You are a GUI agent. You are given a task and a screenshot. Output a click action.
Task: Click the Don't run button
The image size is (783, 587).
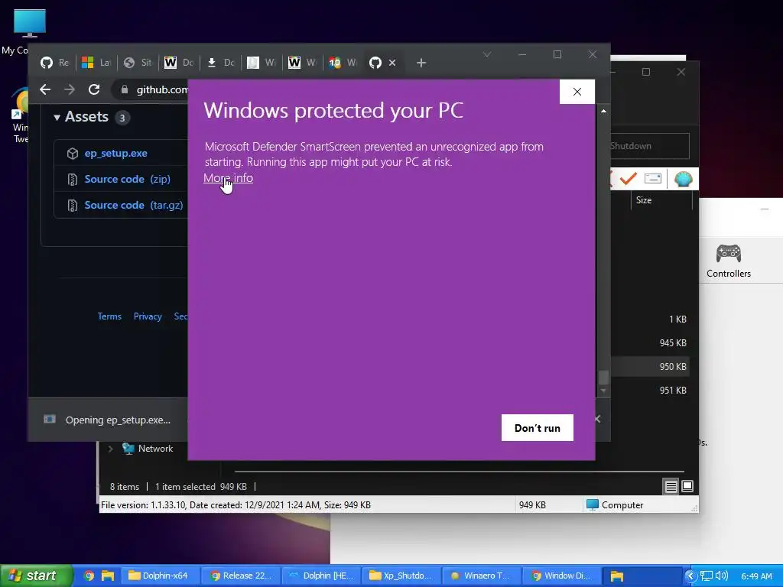click(538, 428)
